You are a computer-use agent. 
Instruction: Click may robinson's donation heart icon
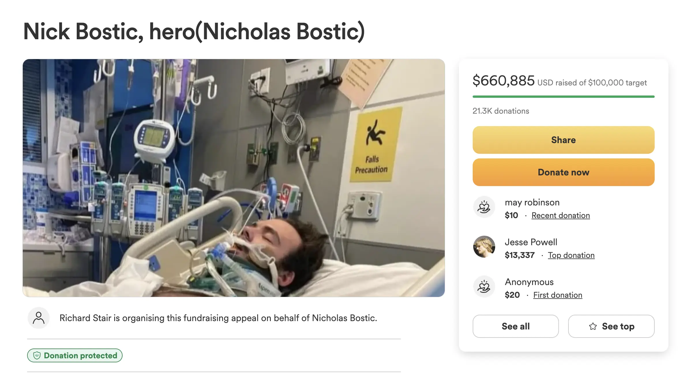pos(484,207)
